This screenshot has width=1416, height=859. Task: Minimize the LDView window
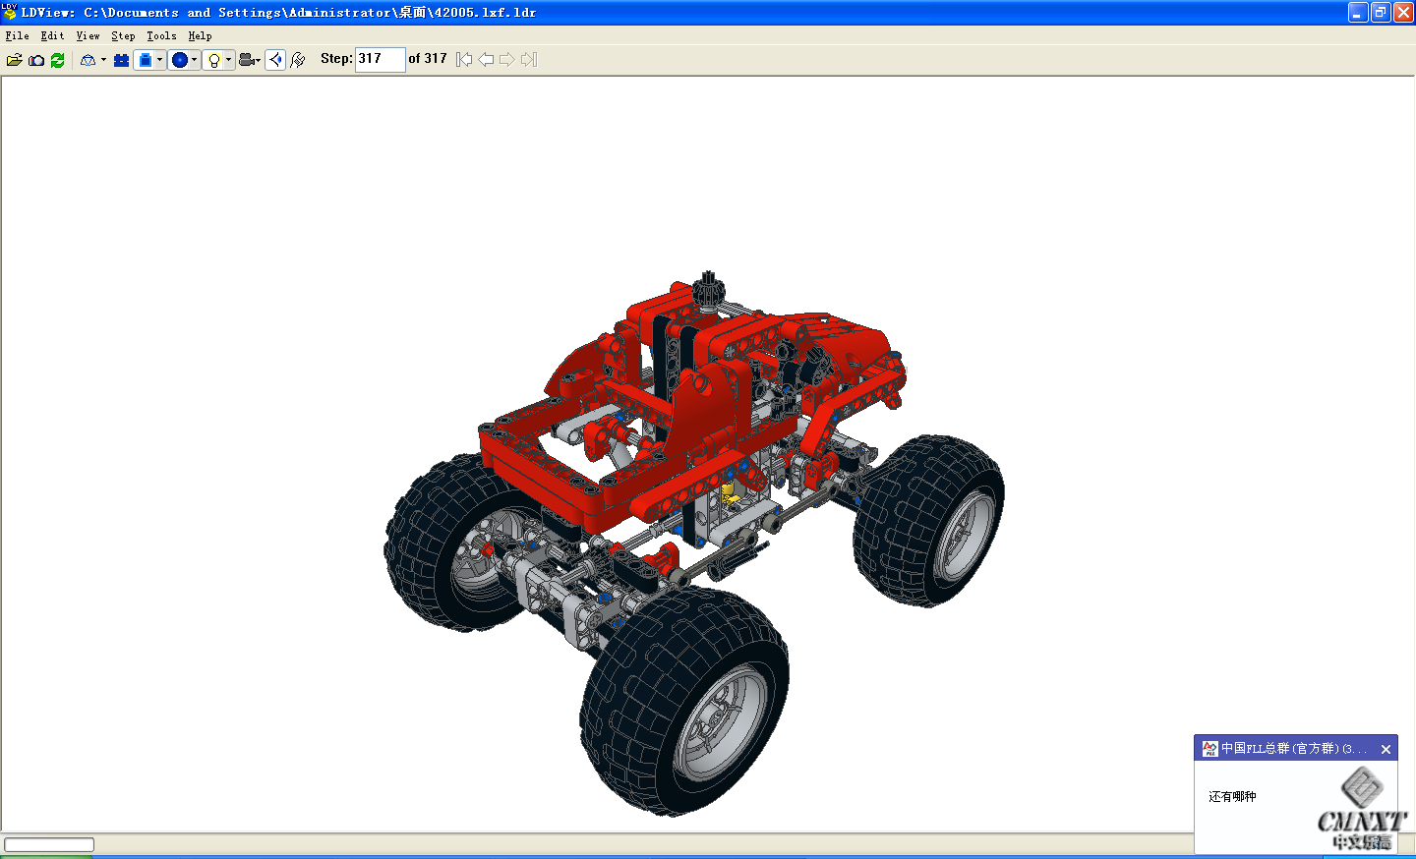tap(1358, 12)
